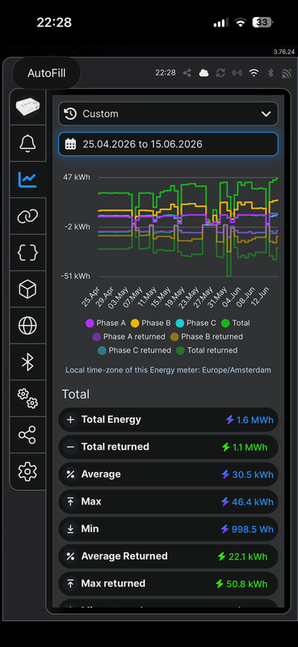Open the single gear settings tab

click(x=27, y=471)
